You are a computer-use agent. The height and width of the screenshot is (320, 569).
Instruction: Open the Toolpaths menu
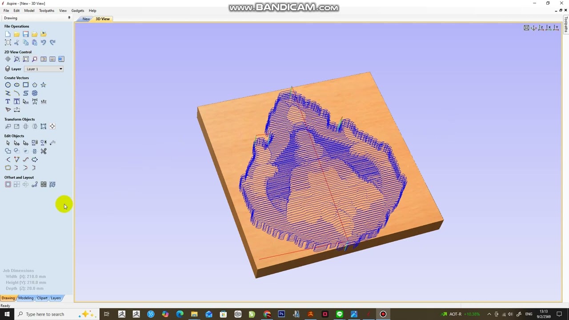47,11
